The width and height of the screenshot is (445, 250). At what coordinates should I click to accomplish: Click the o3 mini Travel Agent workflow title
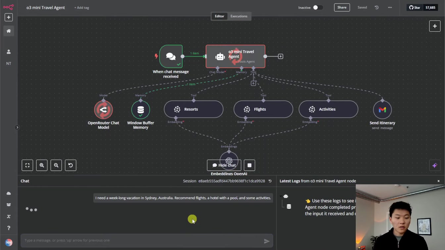pyautogui.click(x=46, y=7)
